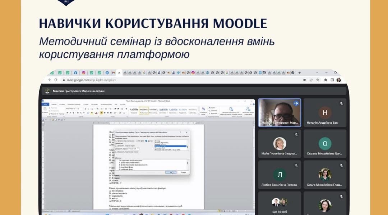Open help in the file conversion dialog
This screenshot has width=388, height=215.
coord(180,132)
